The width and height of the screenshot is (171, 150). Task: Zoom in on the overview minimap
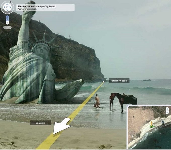pos(167,109)
